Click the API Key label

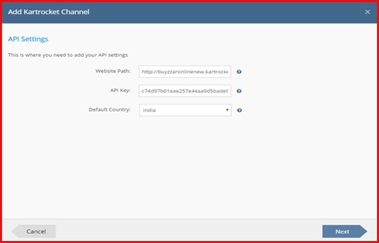pos(120,91)
